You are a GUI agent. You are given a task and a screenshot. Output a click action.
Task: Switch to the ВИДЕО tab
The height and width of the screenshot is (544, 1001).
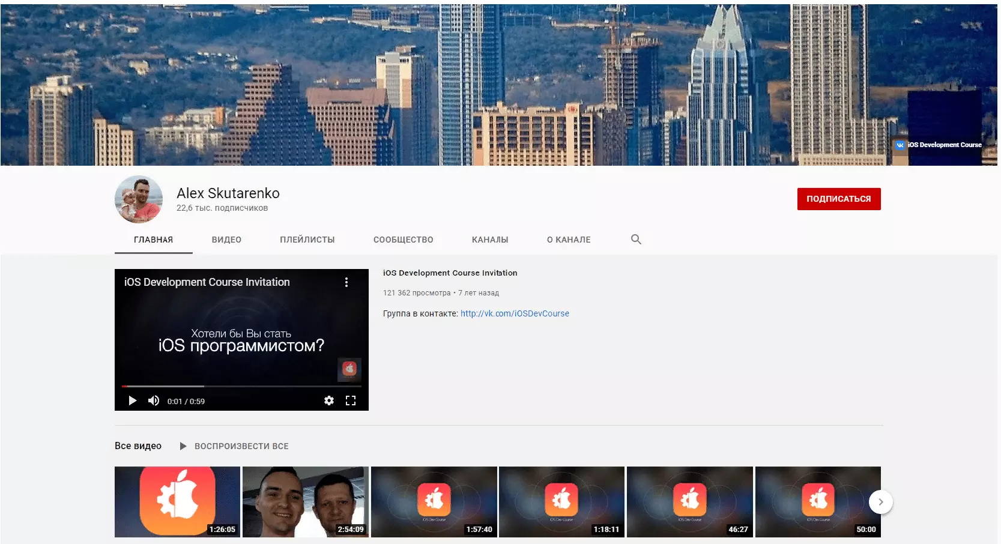coord(226,240)
